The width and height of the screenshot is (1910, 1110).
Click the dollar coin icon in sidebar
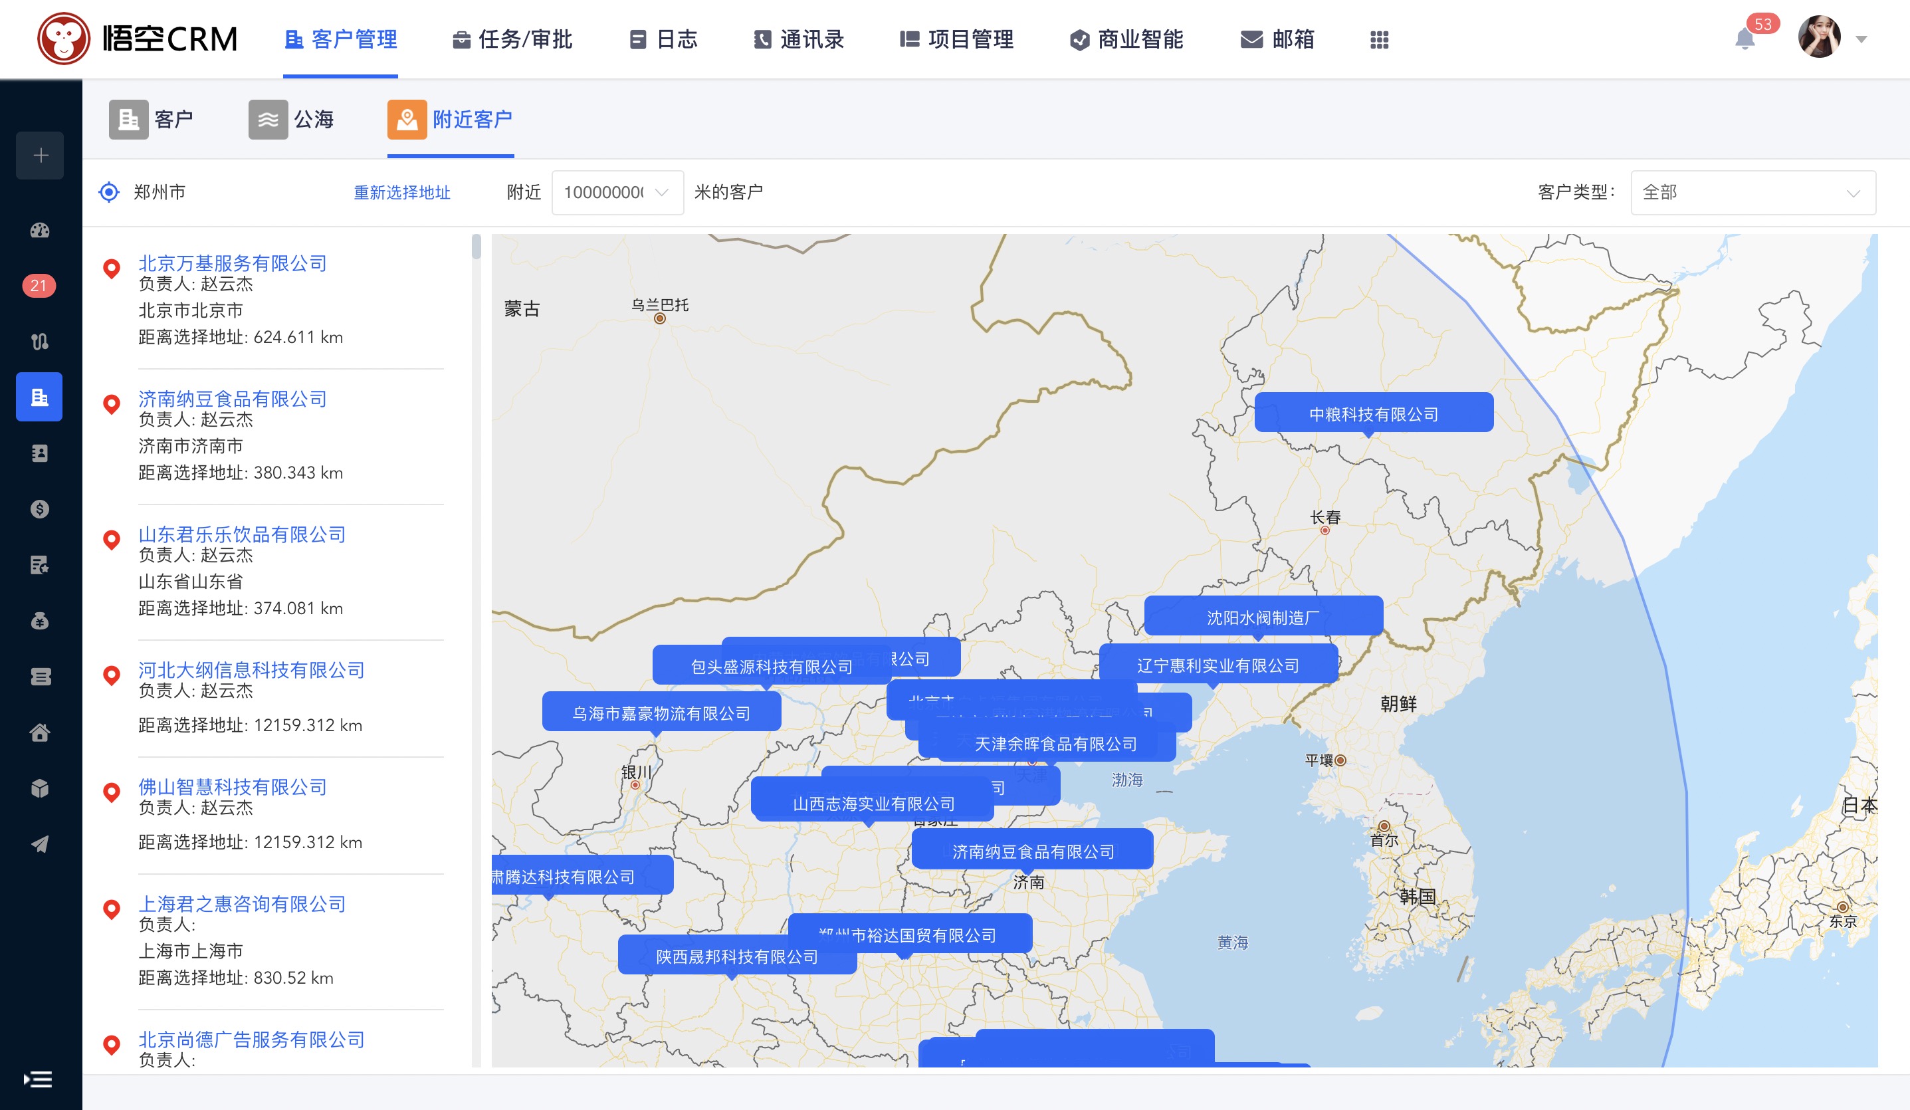tap(39, 508)
